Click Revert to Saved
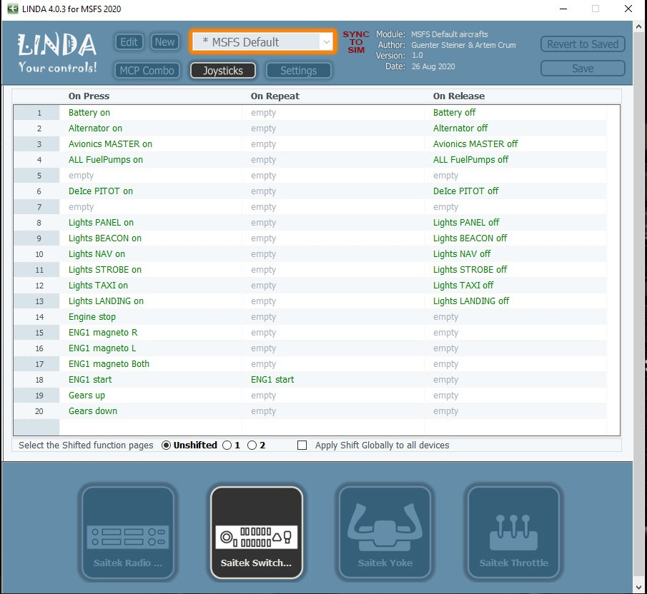This screenshot has width=647, height=594. pyautogui.click(x=583, y=44)
